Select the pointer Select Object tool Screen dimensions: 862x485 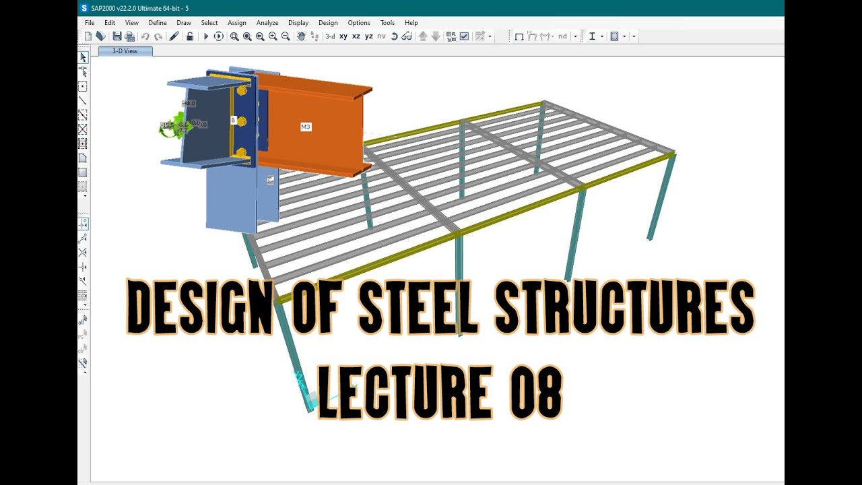point(83,57)
